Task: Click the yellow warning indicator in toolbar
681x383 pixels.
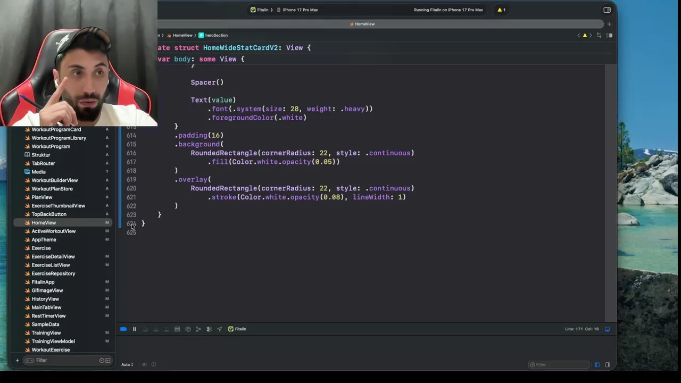Action: click(501, 10)
